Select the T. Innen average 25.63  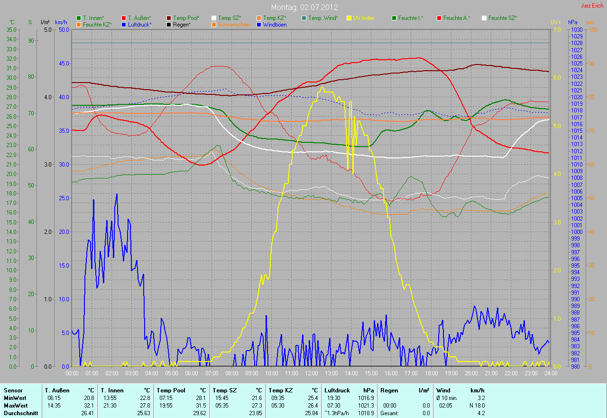[x=143, y=413]
